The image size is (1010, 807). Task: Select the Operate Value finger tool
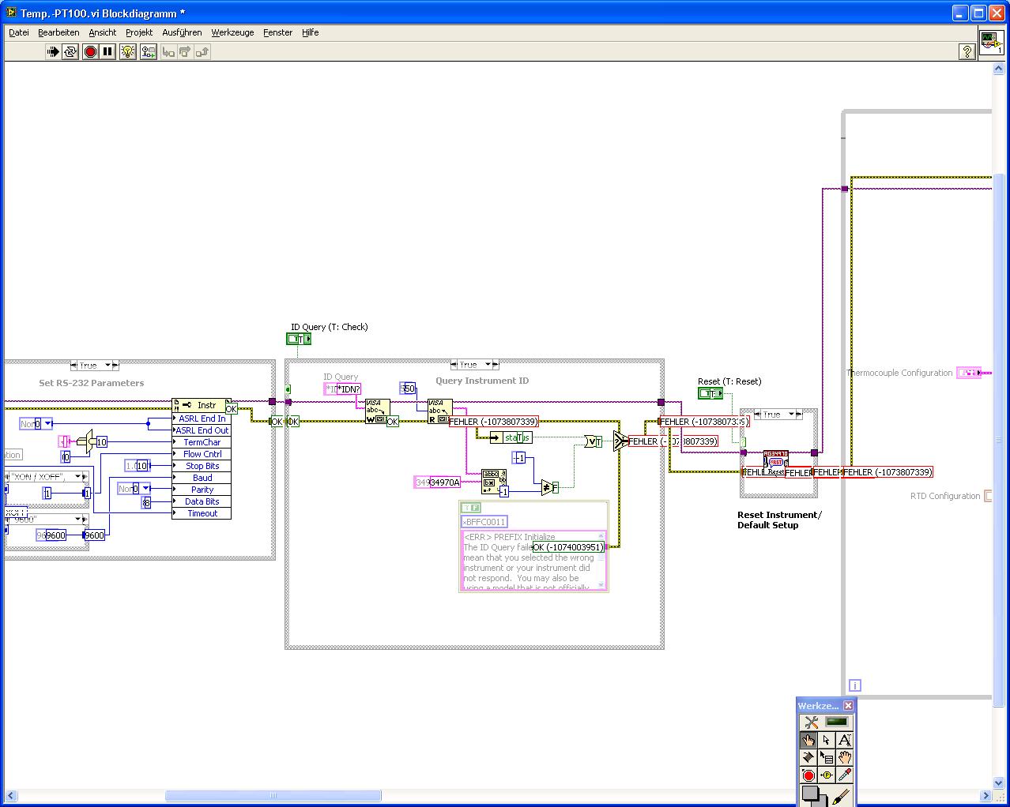pyautogui.click(x=808, y=740)
